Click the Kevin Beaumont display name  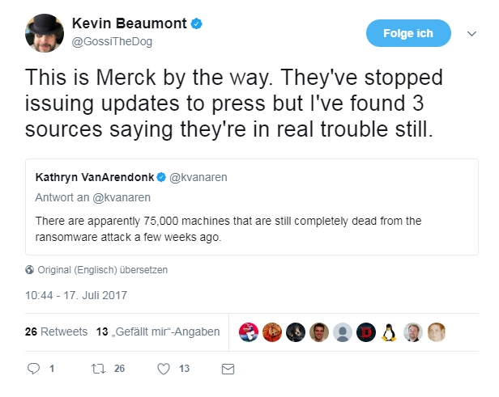point(130,23)
